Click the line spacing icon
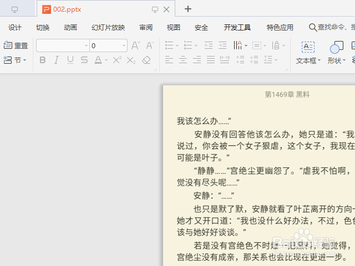Viewport: 355px width, 266px height. coord(268,60)
